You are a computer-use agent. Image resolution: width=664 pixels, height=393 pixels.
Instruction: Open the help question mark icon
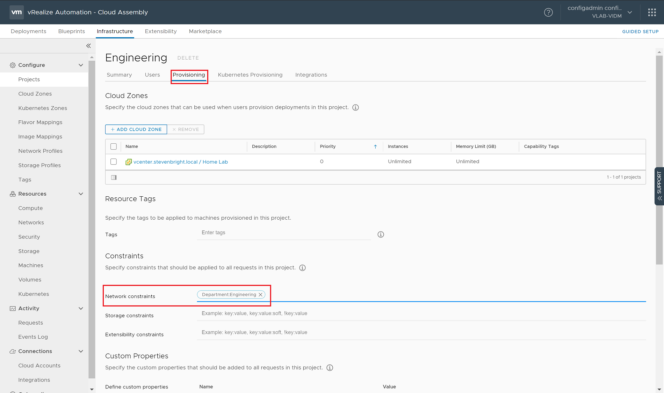tap(548, 12)
